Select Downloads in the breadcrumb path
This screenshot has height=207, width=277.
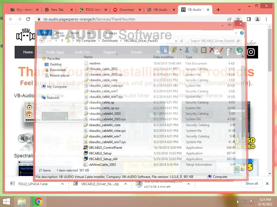[110, 41]
